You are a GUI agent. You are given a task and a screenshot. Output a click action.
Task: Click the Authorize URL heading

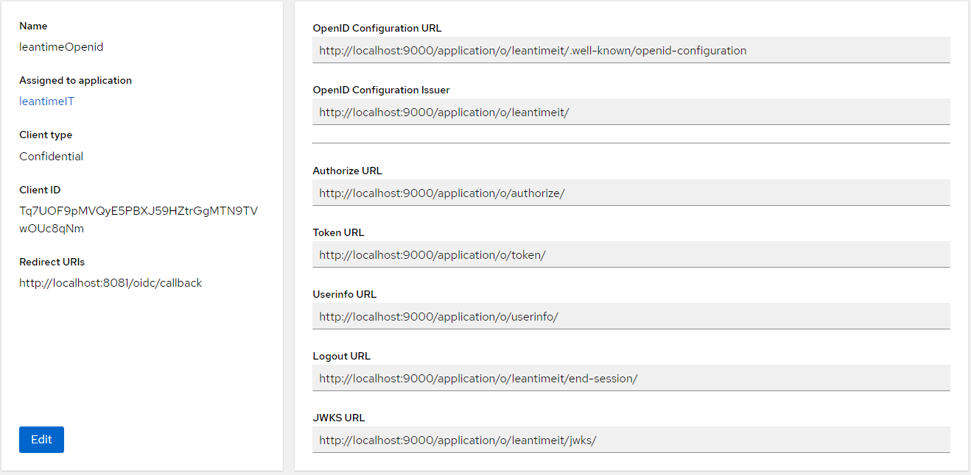tap(347, 171)
